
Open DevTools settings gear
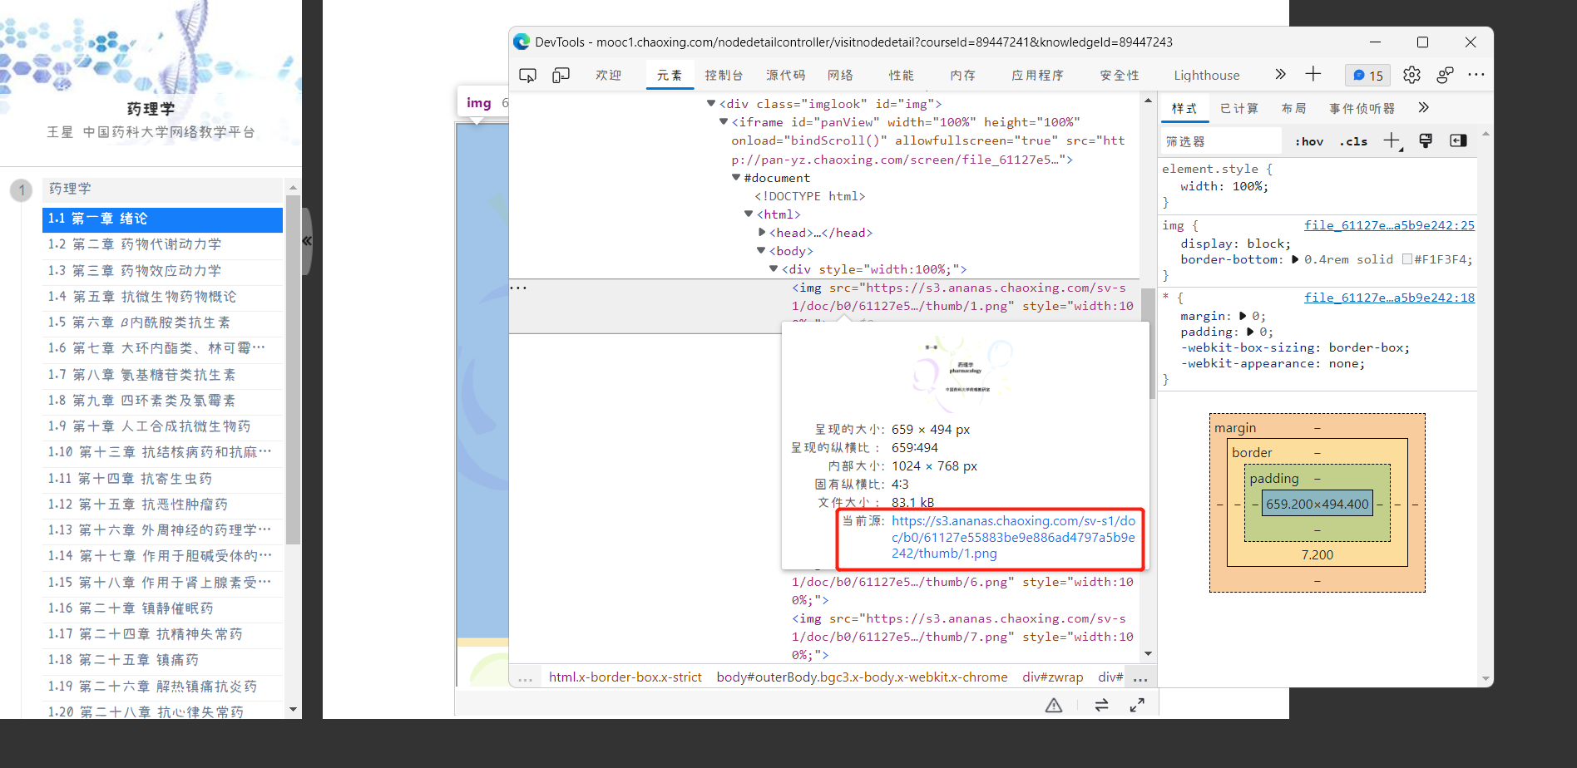[x=1411, y=75]
